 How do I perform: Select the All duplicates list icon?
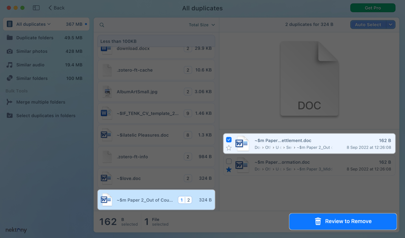click(10, 24)
